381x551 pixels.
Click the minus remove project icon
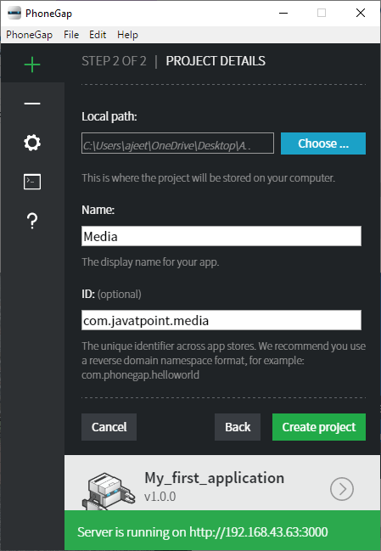32,104
